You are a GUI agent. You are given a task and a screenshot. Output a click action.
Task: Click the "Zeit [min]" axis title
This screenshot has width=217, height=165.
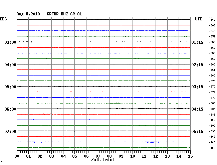(103, 160)
